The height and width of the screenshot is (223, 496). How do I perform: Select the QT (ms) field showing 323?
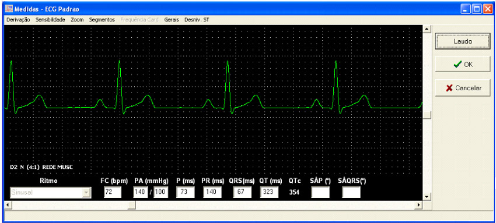269,192
